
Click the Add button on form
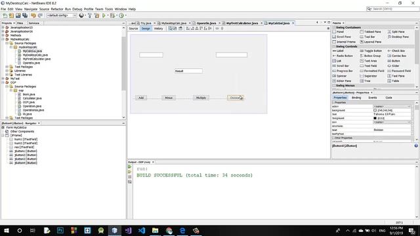tap(141, 98)
